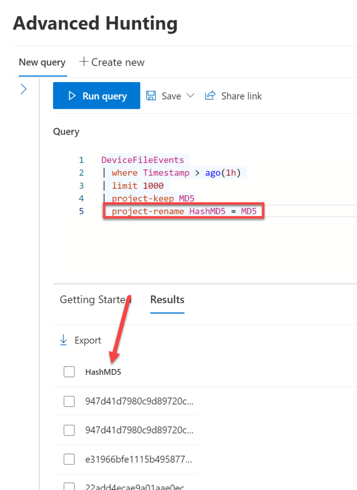Click the HashMD5 column header
Image resolution: width=357 pixels, height=490 pixels.
[x=103, y=372]
